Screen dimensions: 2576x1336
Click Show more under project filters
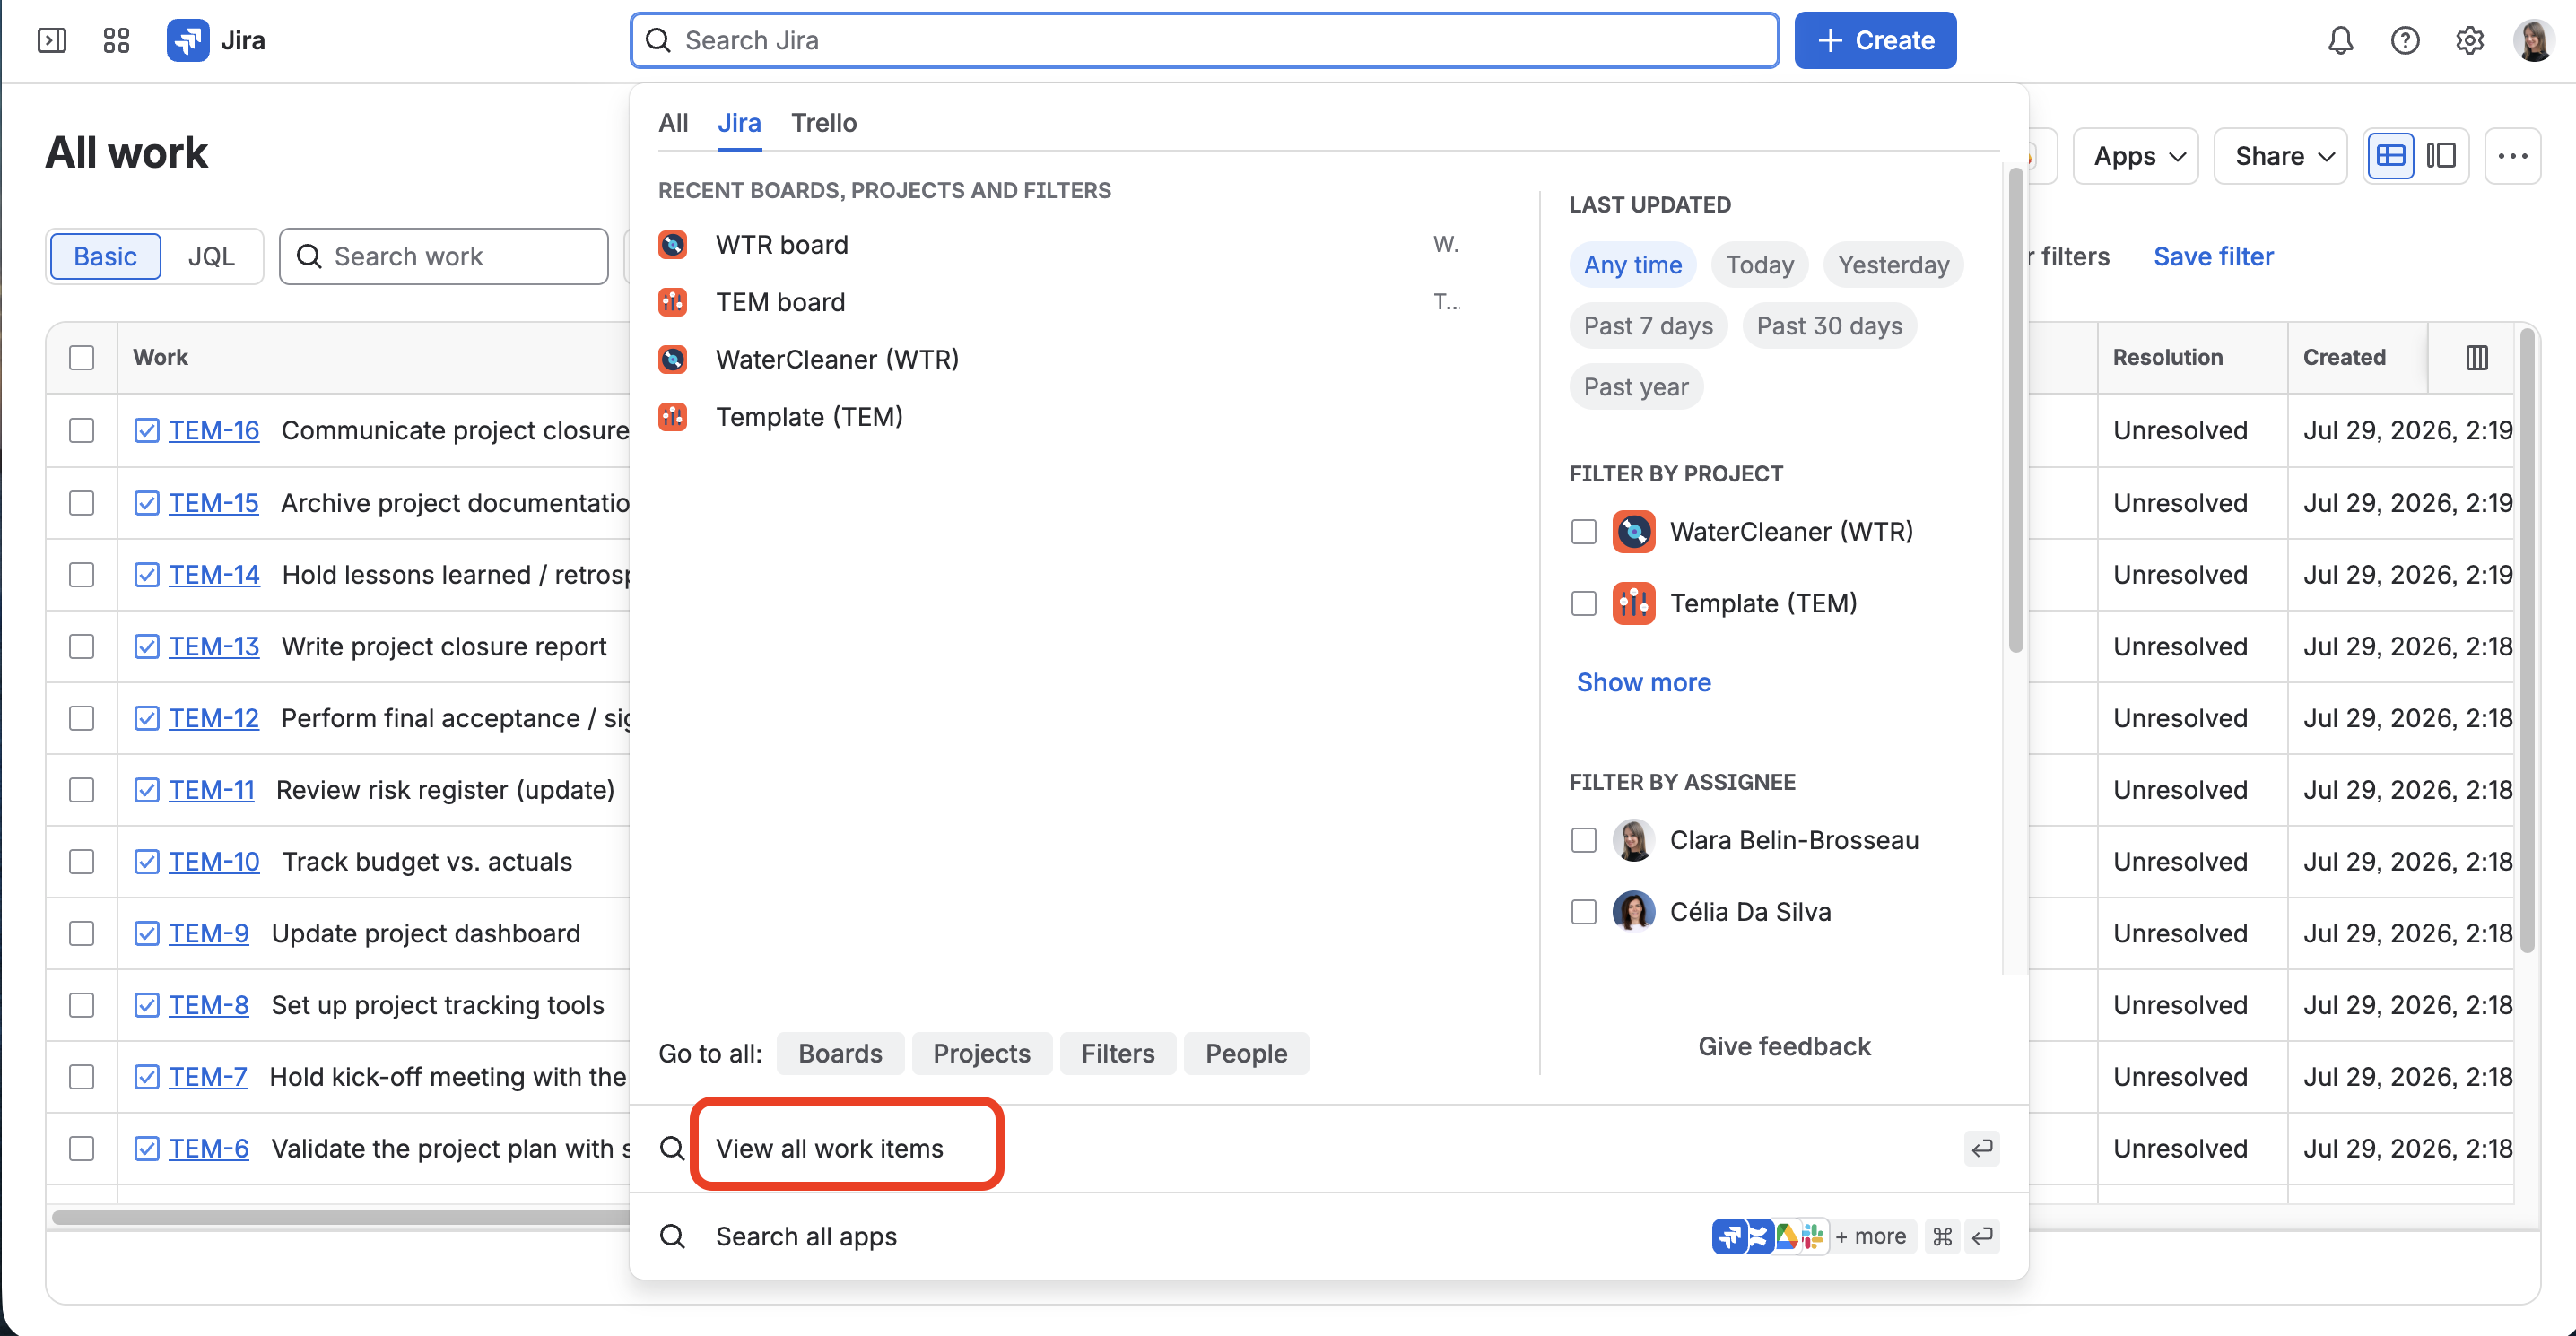tap(1643, 682)
